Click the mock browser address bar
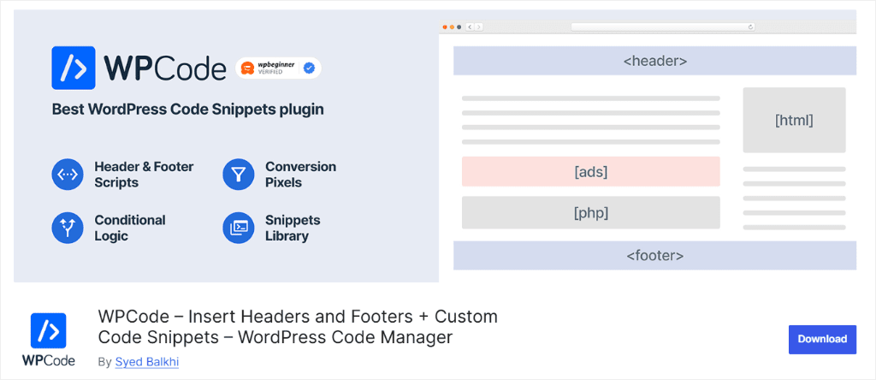This screenshot has width=876, height=380. (x=663, y=27)
